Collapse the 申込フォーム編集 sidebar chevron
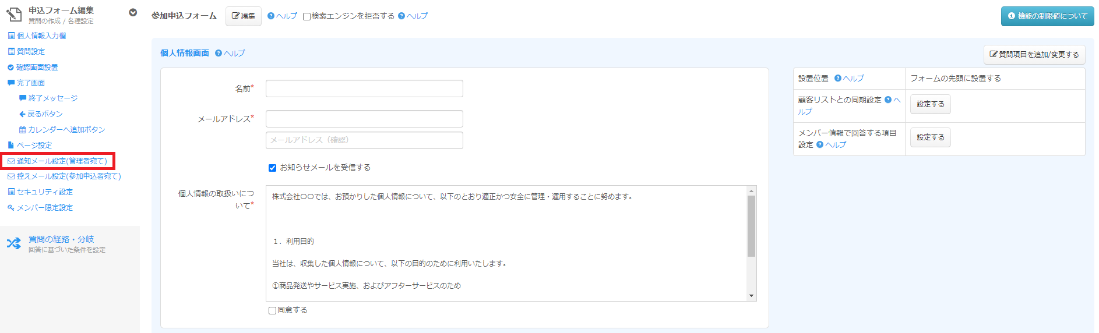The image size is (1099, 333). pyautogui.click(x=133, y=12)
